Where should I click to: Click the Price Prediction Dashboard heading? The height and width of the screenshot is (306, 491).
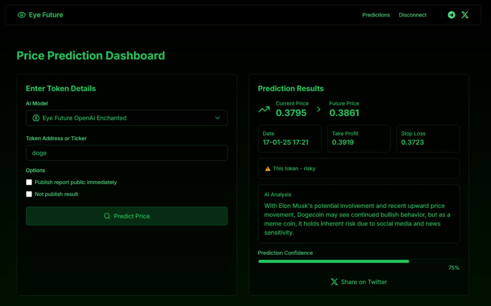point(91,56)
